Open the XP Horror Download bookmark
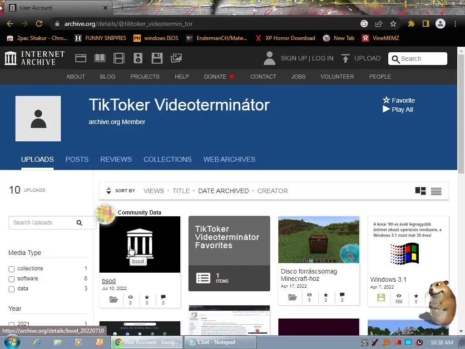 click(285, 38)
